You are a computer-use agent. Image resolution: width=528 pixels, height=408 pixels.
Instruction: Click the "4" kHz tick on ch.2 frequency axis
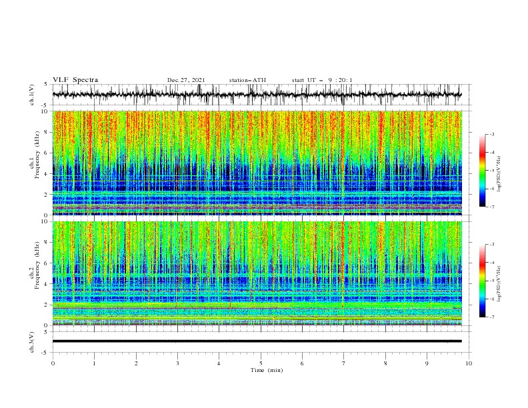47,284
